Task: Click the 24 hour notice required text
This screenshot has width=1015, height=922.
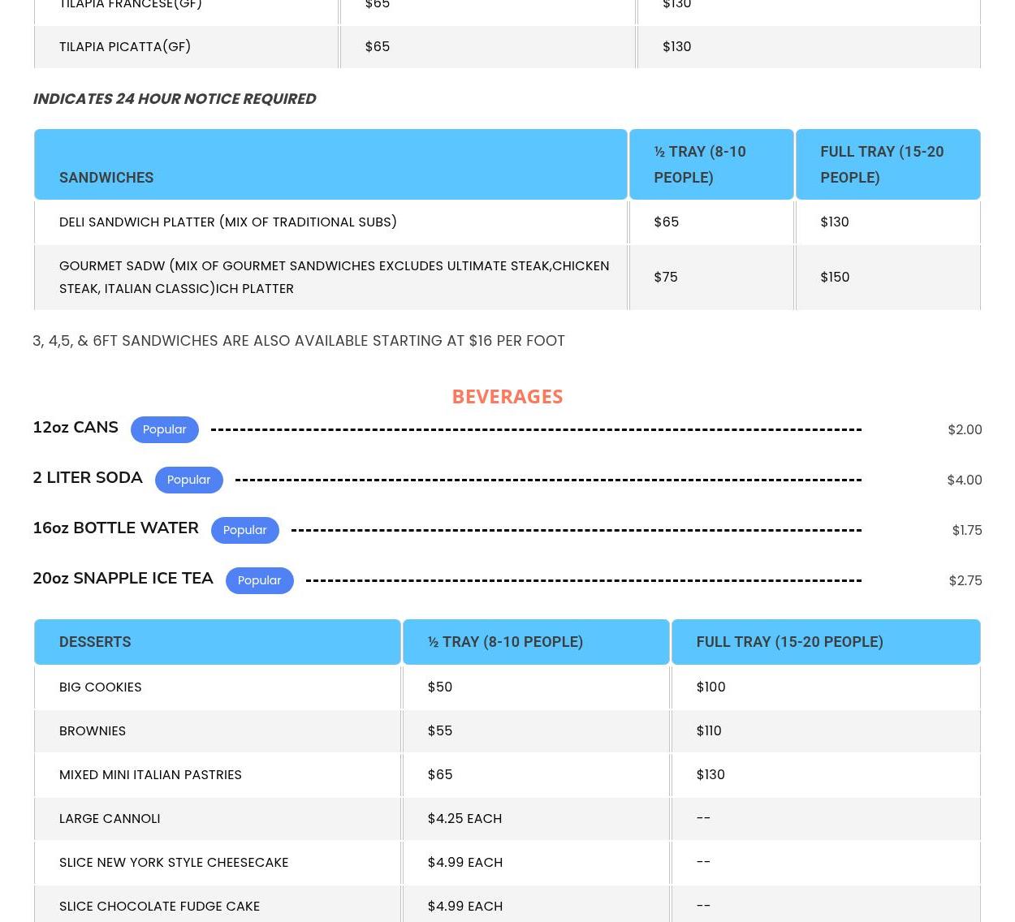Action: [x=174, y=98]
